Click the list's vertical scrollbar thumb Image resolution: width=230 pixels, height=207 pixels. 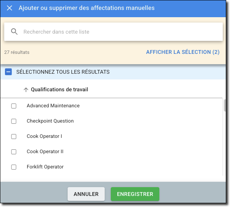[225, 105]
